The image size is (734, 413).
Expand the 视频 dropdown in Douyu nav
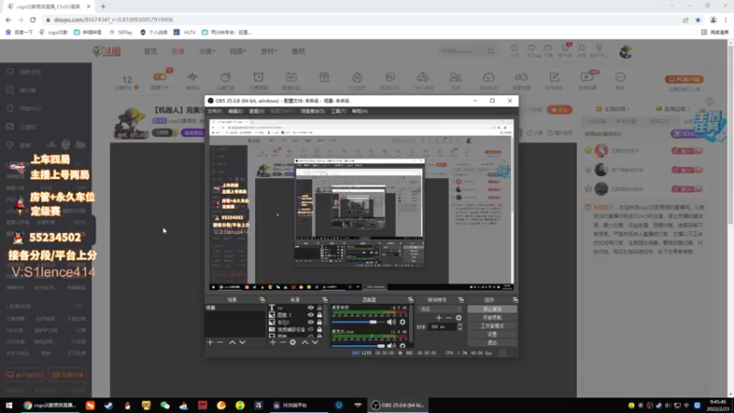tap(238, 51)
